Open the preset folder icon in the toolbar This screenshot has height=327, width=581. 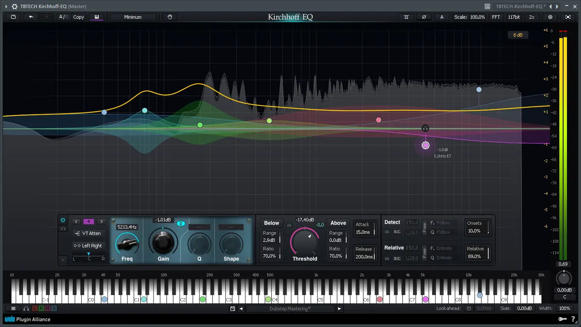13,17
